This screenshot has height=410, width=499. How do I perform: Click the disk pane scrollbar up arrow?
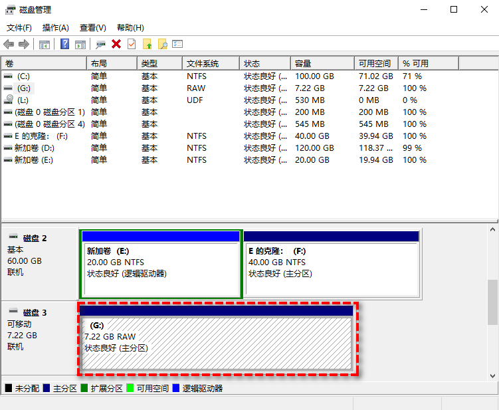tap(492, 229)
